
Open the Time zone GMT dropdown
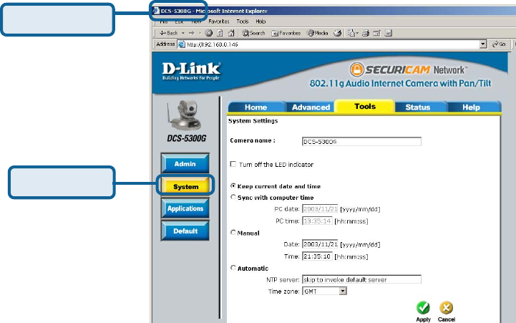point(324,291)
